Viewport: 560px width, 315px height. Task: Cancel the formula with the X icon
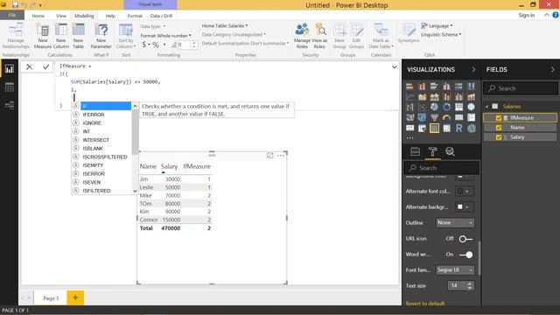(29, 66)
